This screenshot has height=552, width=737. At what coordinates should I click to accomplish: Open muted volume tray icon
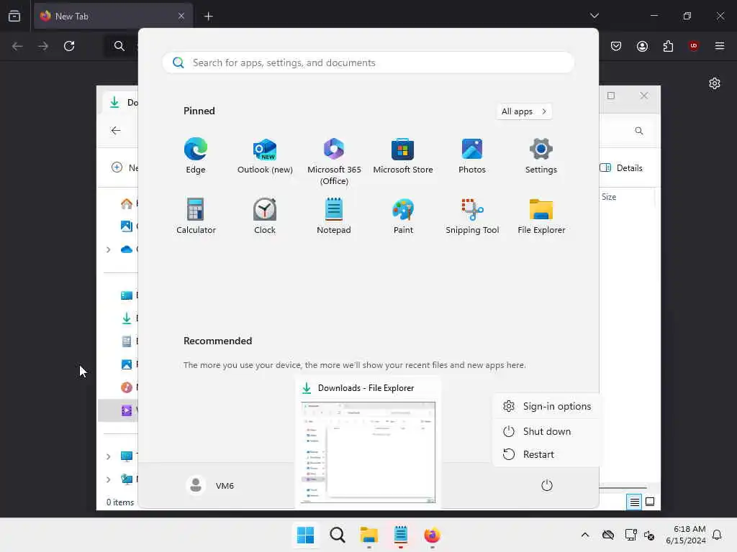coord(650,535)
